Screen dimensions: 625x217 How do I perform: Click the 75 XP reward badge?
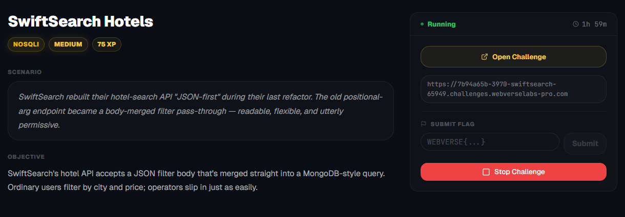click(x=107, y=44)
